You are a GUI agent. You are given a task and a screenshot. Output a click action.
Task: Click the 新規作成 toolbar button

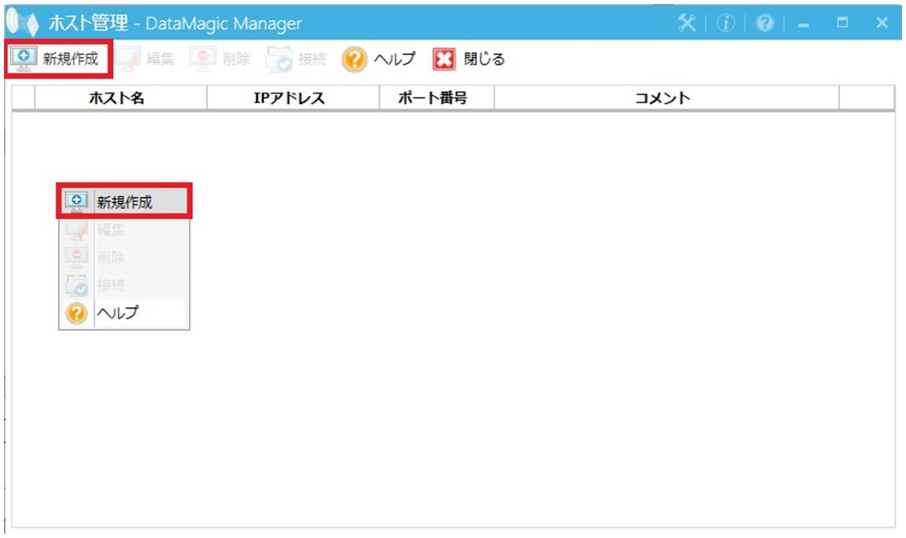pos(58,59)
